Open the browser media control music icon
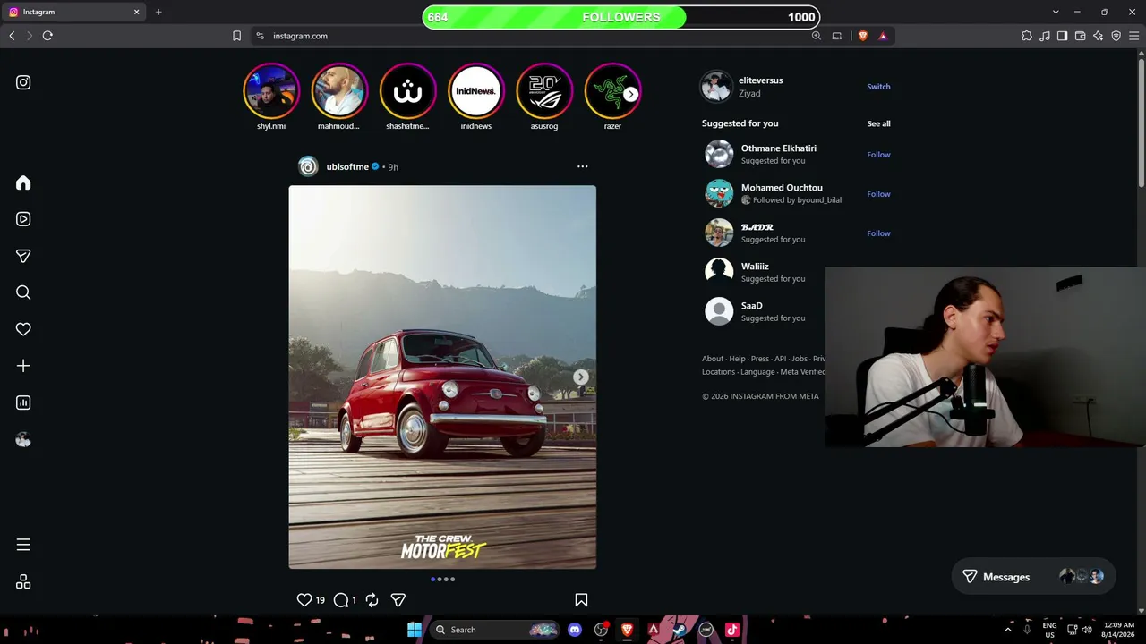This screenshot has width=1146, height=644. pyautogui.click(x=1045, y=36)
